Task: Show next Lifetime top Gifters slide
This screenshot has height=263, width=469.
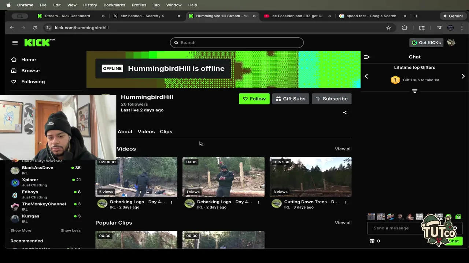Action: (463, 76)
